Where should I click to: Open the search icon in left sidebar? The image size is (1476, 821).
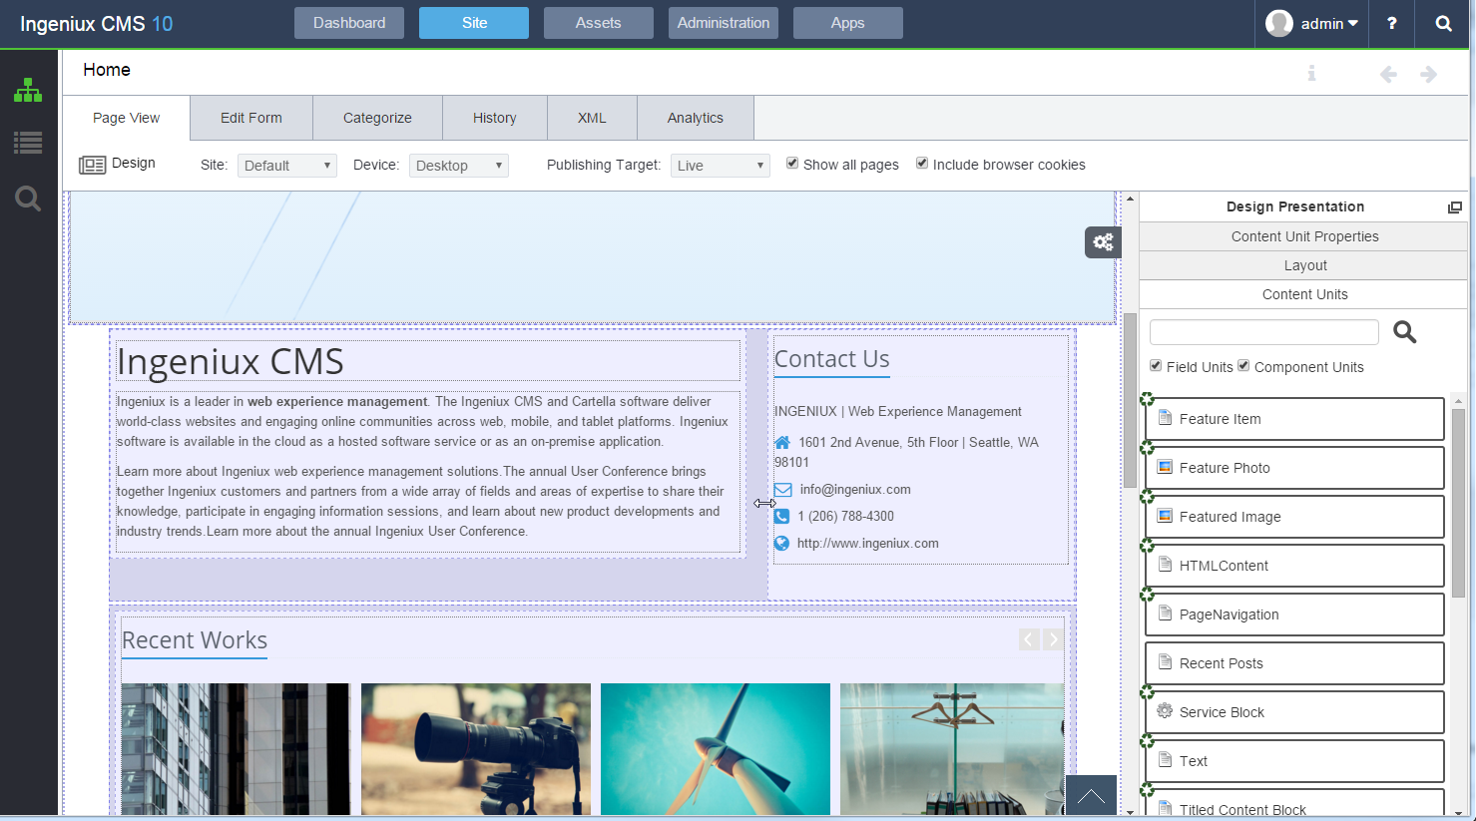click(28, 199)
